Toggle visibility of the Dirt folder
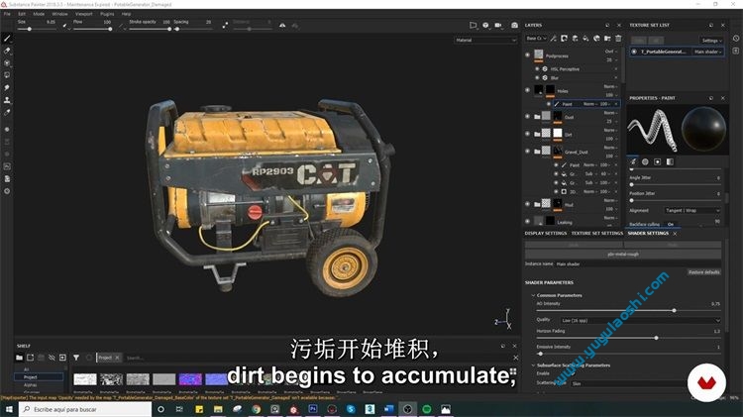743x417 pixels. point(527,134)
